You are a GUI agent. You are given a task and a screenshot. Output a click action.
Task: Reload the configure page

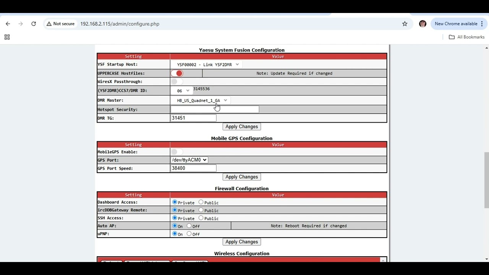pos(34,24)
